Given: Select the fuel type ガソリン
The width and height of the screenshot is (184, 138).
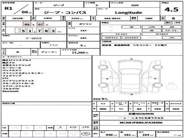Looking at the screenshot, I should click(85, 24).
